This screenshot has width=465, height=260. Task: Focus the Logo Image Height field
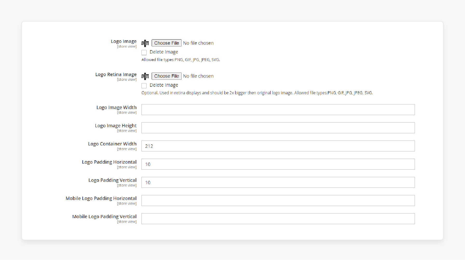point(278,128)
